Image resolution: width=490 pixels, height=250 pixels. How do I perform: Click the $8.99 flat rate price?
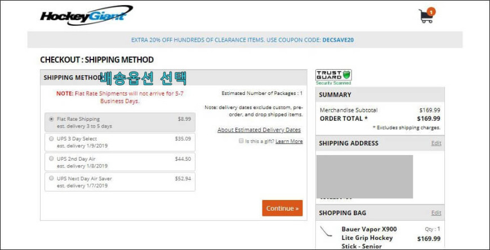pyautogui.click(x=184, y=119)
